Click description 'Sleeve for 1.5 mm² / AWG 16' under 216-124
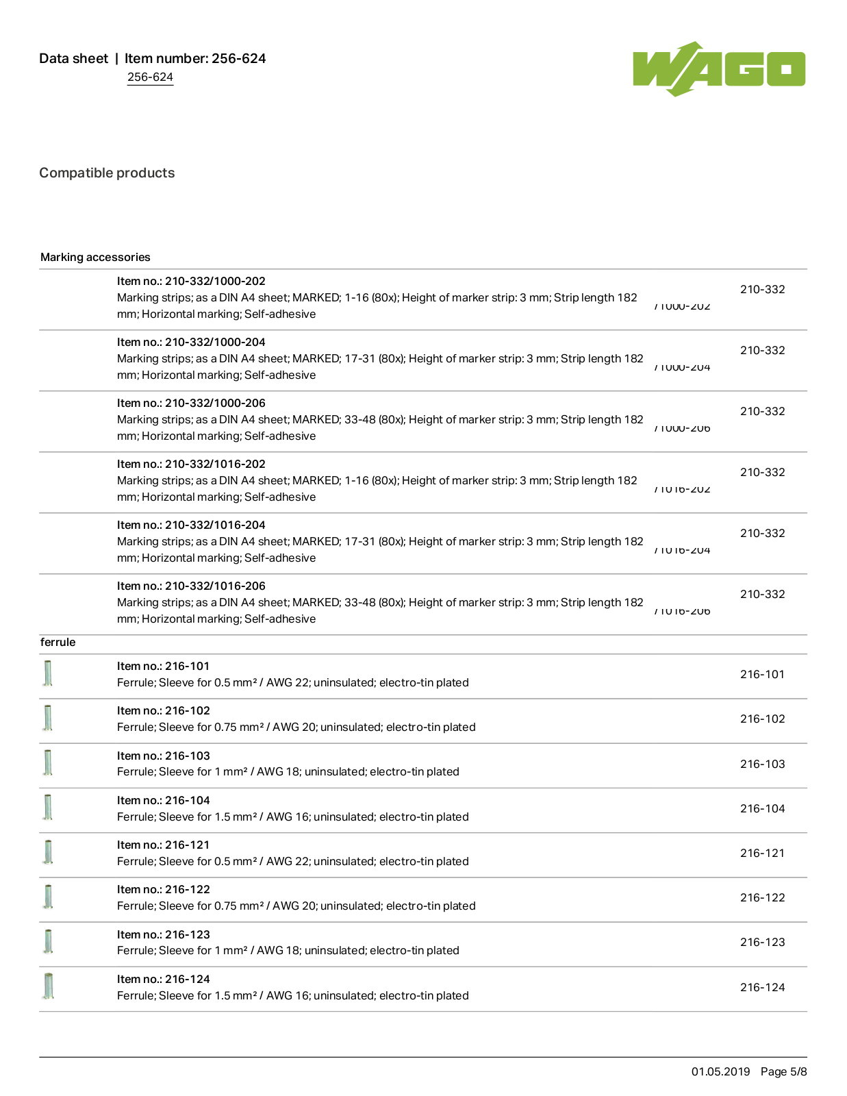 (233, 995)
